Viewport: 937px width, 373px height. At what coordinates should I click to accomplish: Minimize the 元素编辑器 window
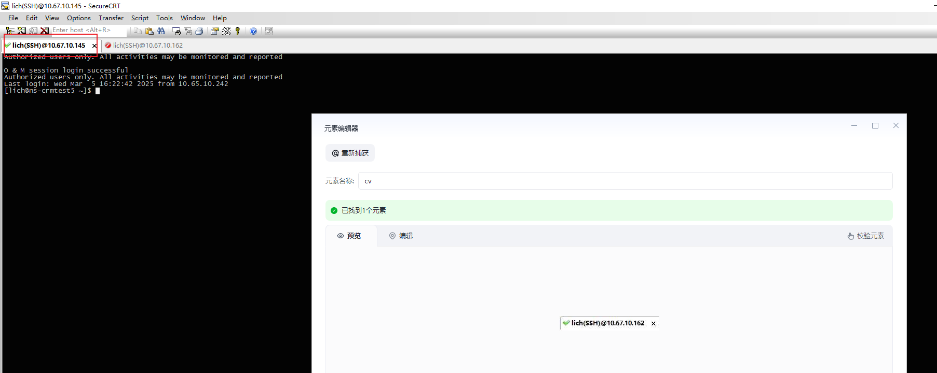point(854,125)
